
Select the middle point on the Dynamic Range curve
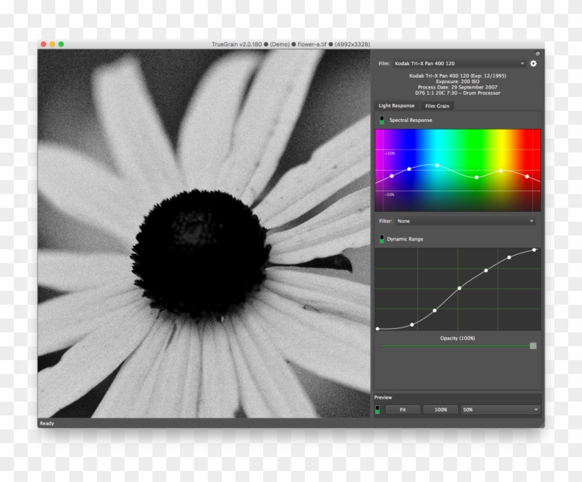click(459, 288)
